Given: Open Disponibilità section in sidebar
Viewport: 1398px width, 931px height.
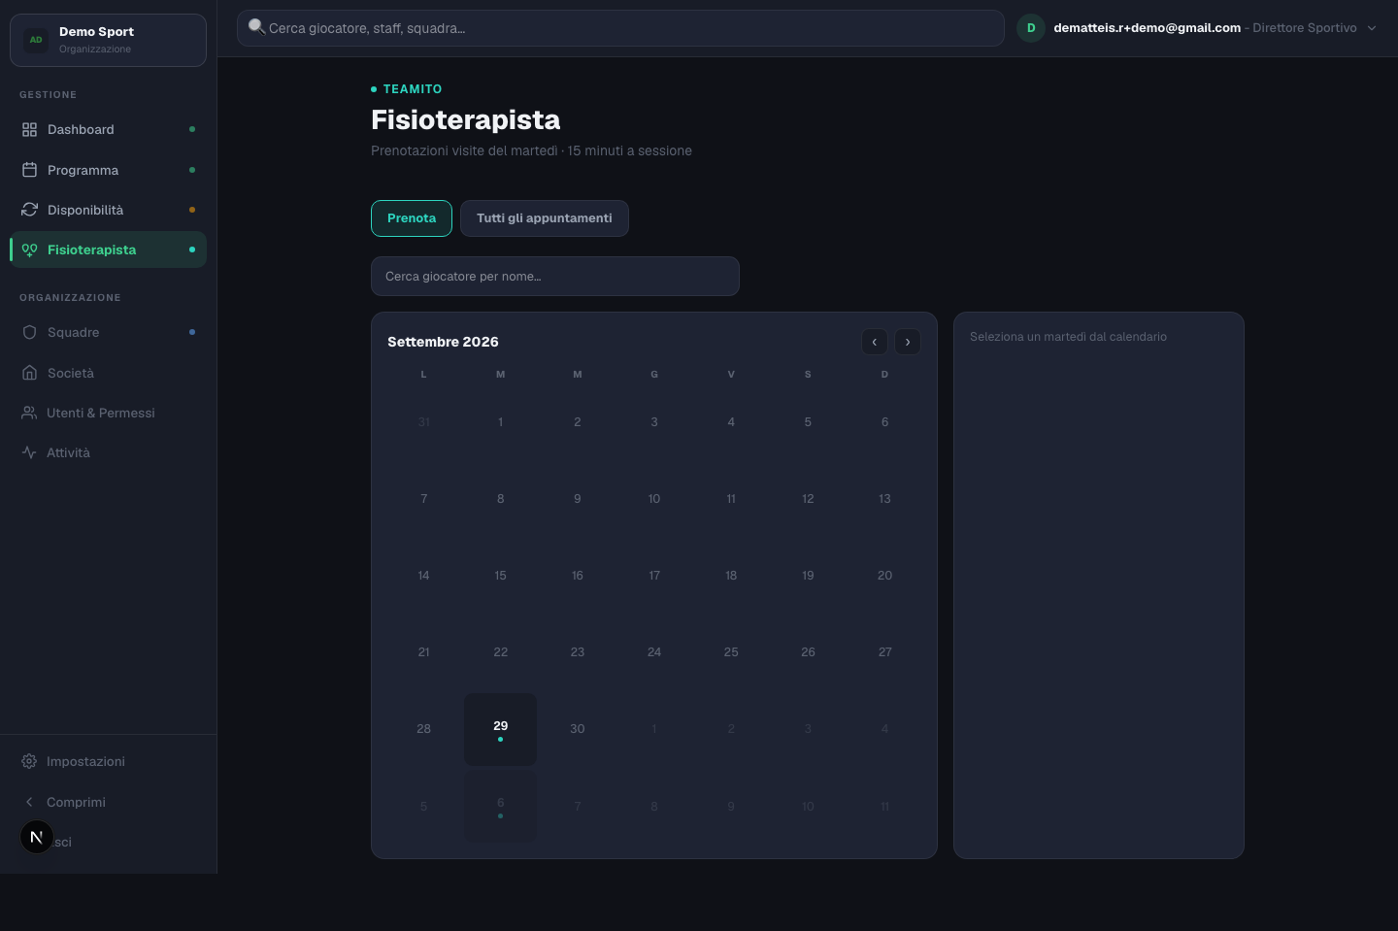Looking at the screenshot, I should [108, 210].
